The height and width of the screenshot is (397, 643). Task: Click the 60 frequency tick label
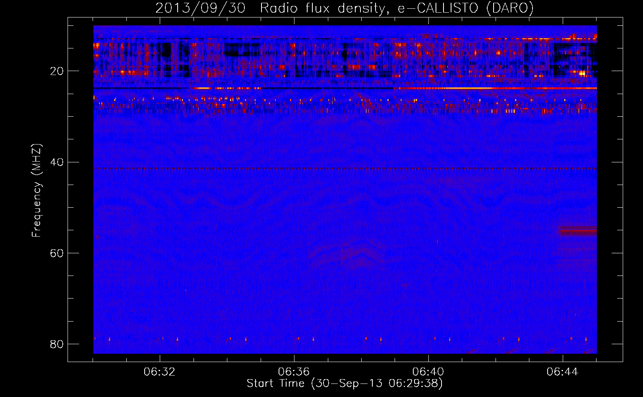coord(57,253)
